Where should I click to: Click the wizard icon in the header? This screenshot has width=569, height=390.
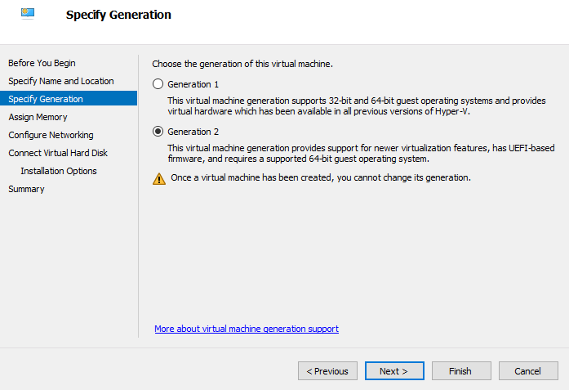[x=28, y=13]
